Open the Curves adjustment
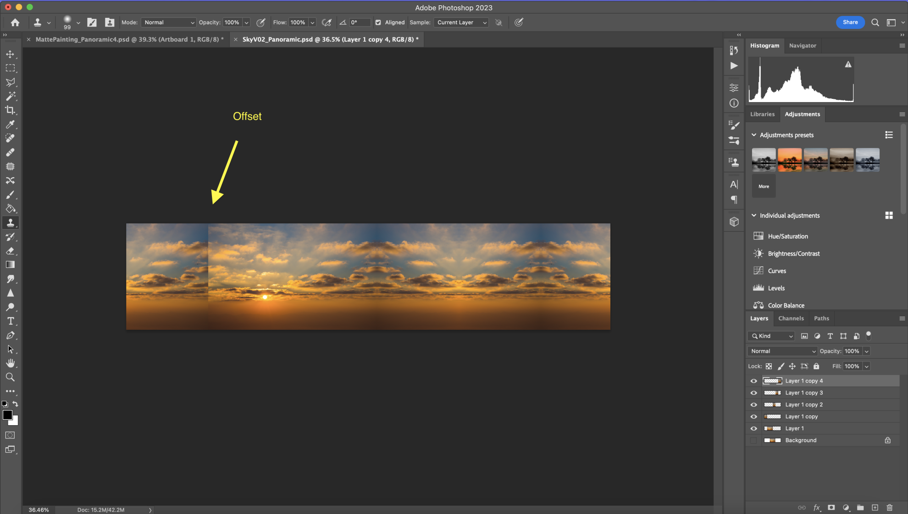Image resolution: width=908 pixels, height=514 pixels. click(x=776, y=271)
